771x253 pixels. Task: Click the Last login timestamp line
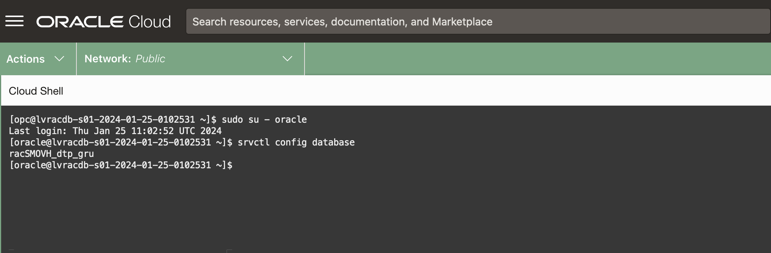(115, 131)
